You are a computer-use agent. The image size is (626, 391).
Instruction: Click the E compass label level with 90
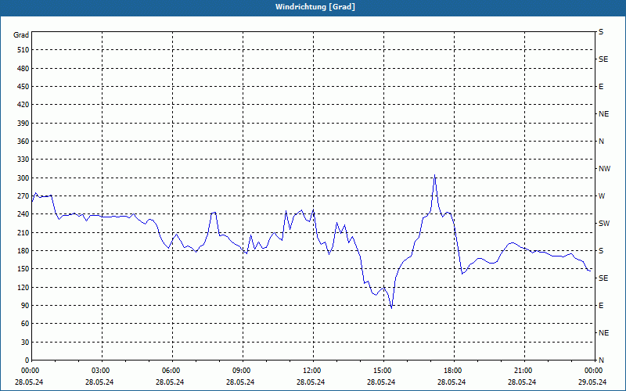[601, 306]
